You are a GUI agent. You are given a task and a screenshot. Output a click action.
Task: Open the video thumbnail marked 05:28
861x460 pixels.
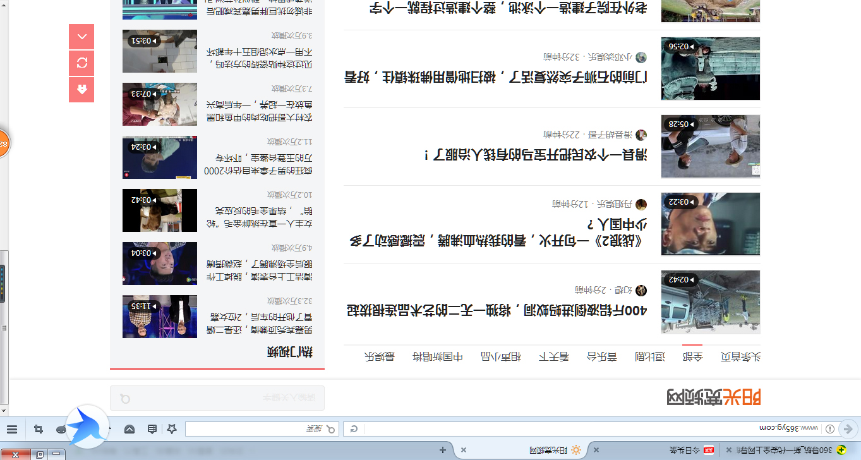click(710, 147)
